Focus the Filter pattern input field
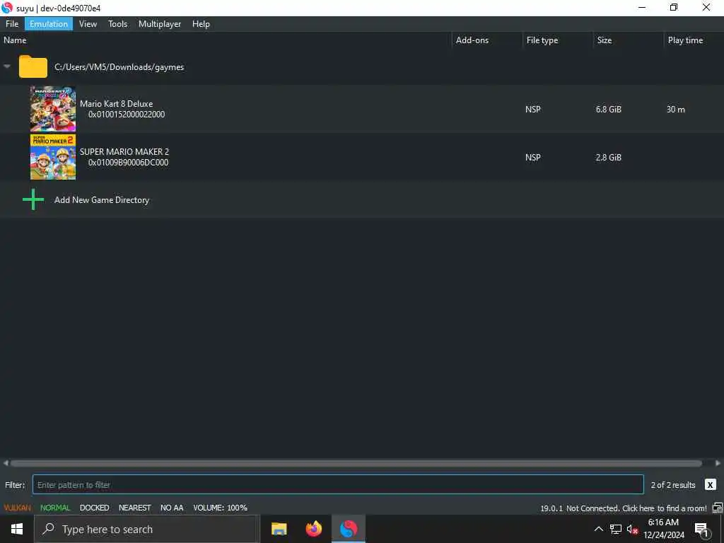Viewport: 724px width, 543px height. pyautogui.click(x=338, y=484)
